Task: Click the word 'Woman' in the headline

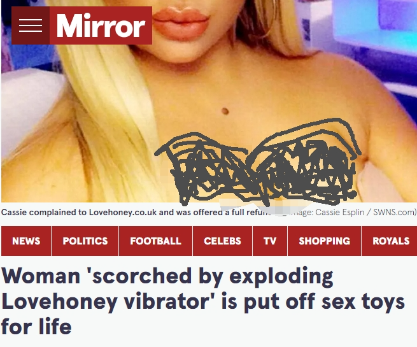Action: click(41, 276)
